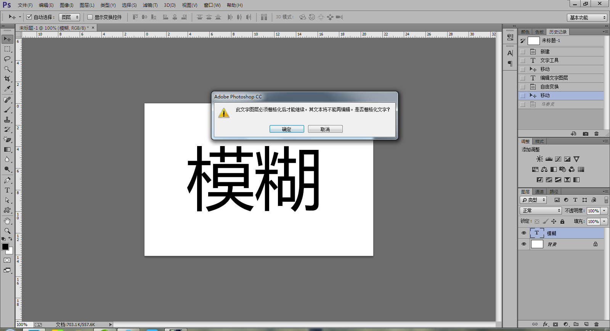Screen dimensions: 610x331
Task: Toggle lock transparent pixels option
Action: [537, 221]
